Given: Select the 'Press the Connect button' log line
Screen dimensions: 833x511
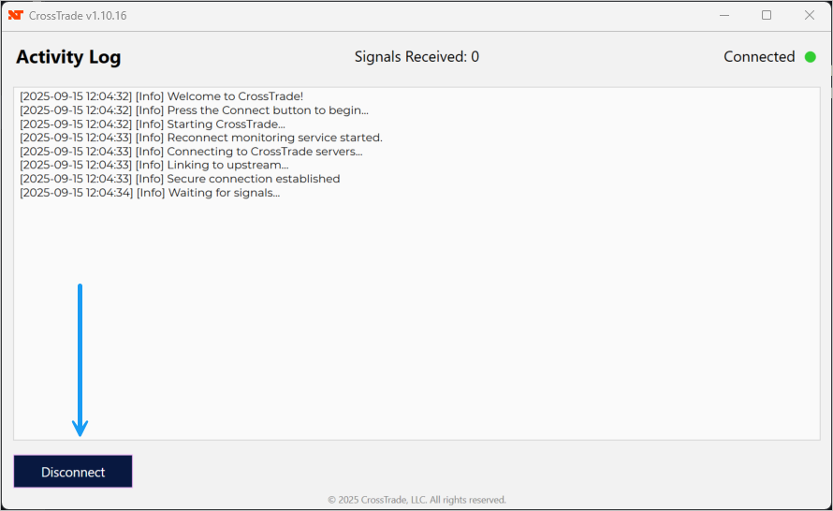Looking at the screenshot, I should click(x=194, y=110).
